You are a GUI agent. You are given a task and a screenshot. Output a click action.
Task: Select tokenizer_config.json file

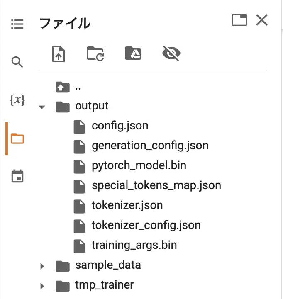[x=146, y=225]
